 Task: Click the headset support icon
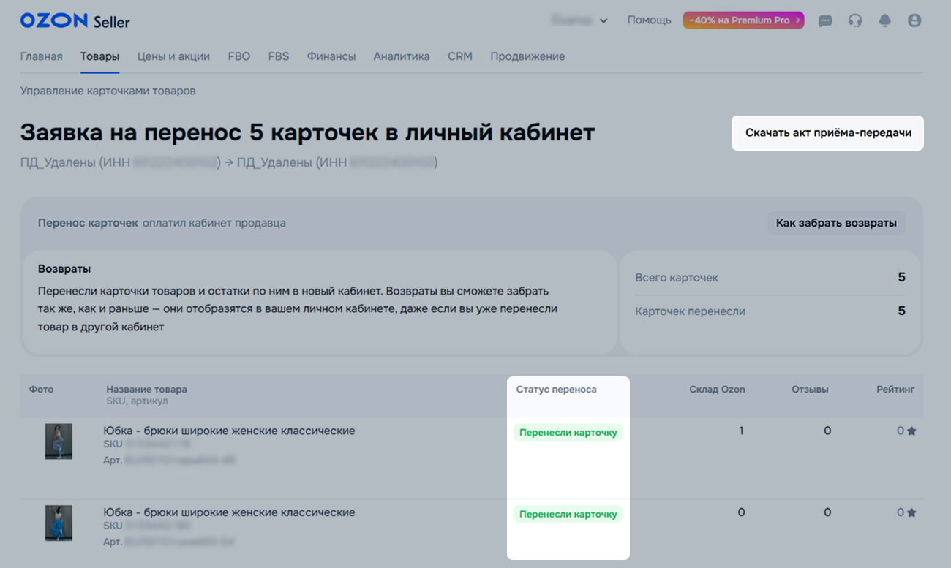click(855, 20)
